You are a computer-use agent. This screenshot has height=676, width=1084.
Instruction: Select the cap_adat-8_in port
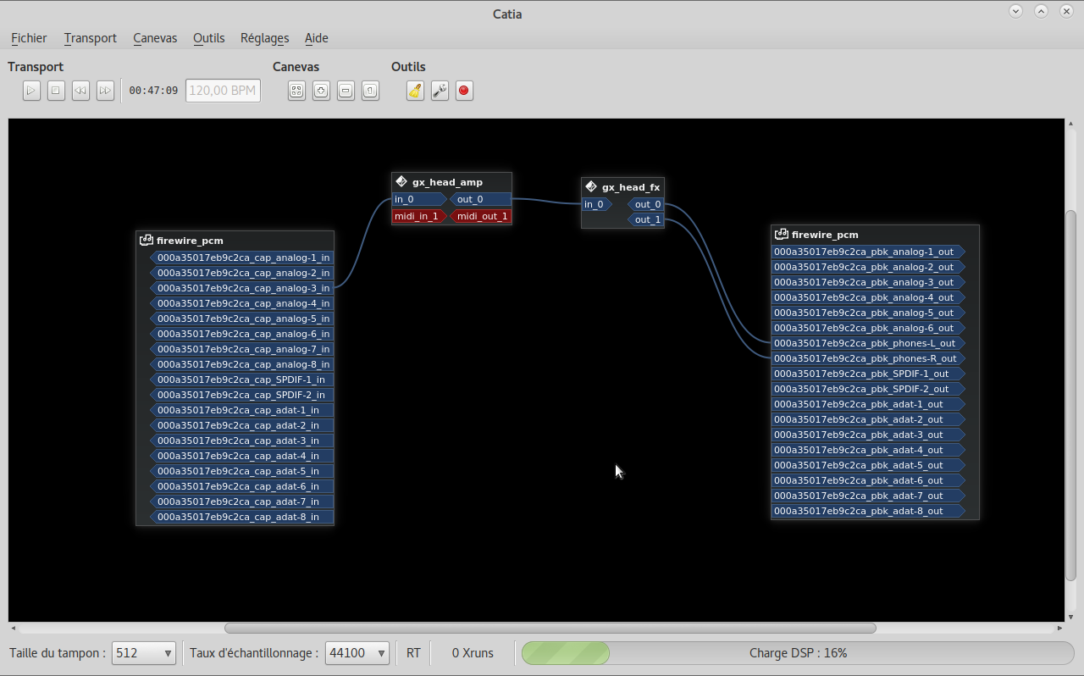242,517
